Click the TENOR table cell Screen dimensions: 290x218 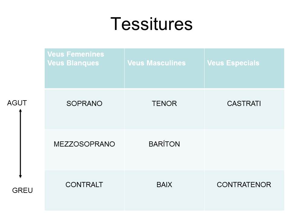click(164, 109)
